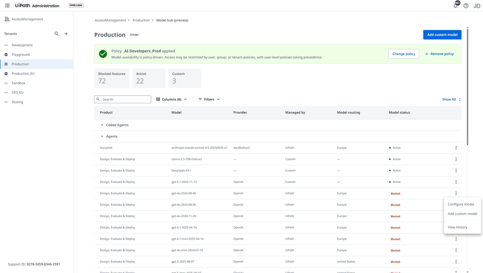The height and width of the screenshot is (273, 483).
Task: Click the Blocked badge for gpt-4o-2024-11-20
Action: pos(395,216)
